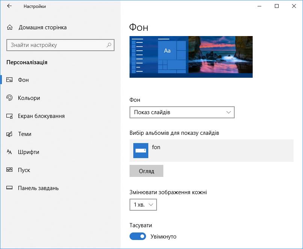Click the desktop background preview image
The image size is (303, 249).
point(191,57)
